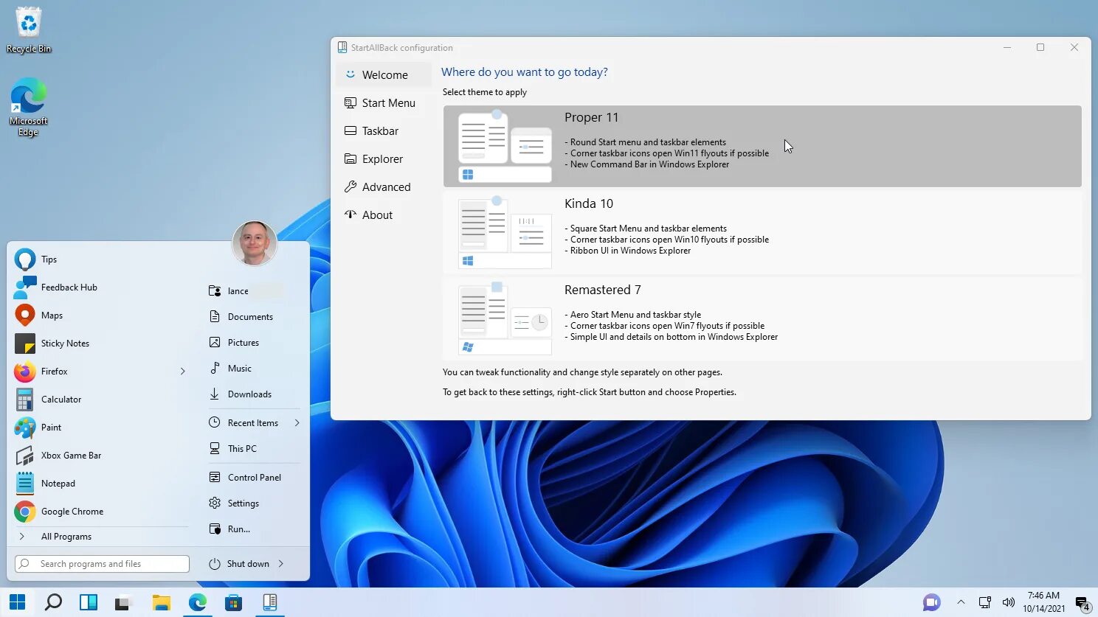Screen dimensions: 1098x617
Task: Apply the Proper 11 theme
Action: 762,146
